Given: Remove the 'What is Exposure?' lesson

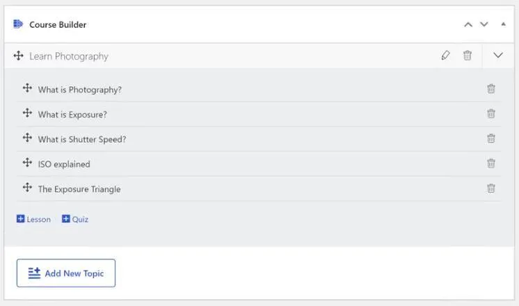Looking at the screenshot, I should [x=491, y=114].
